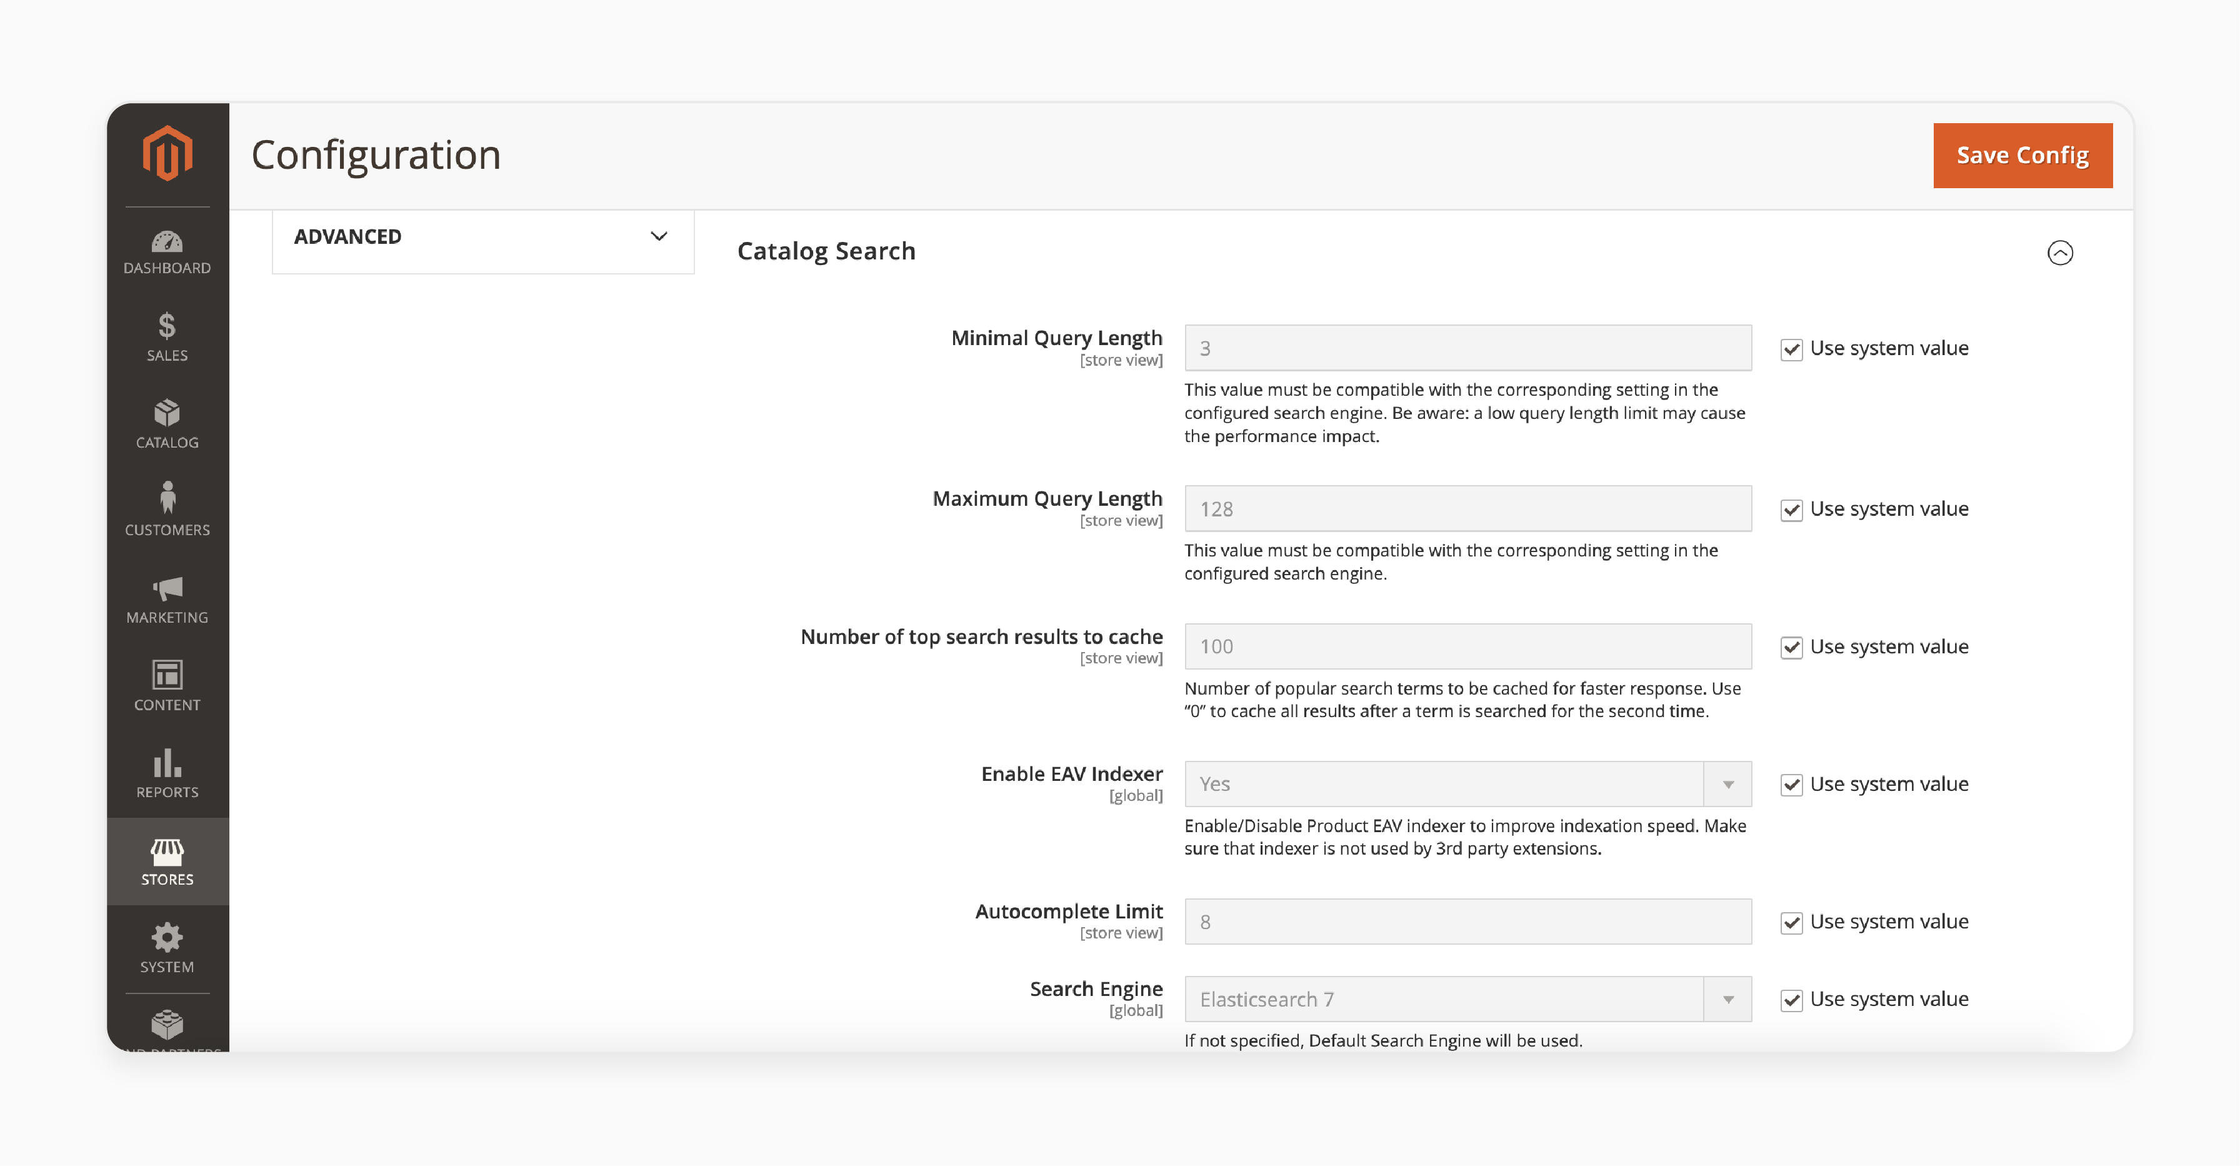
Task: Click the Maximum Query Length input field
Action: click(1468, 509)
